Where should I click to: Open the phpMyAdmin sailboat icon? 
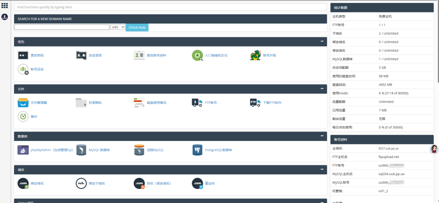tap(23, 150)
